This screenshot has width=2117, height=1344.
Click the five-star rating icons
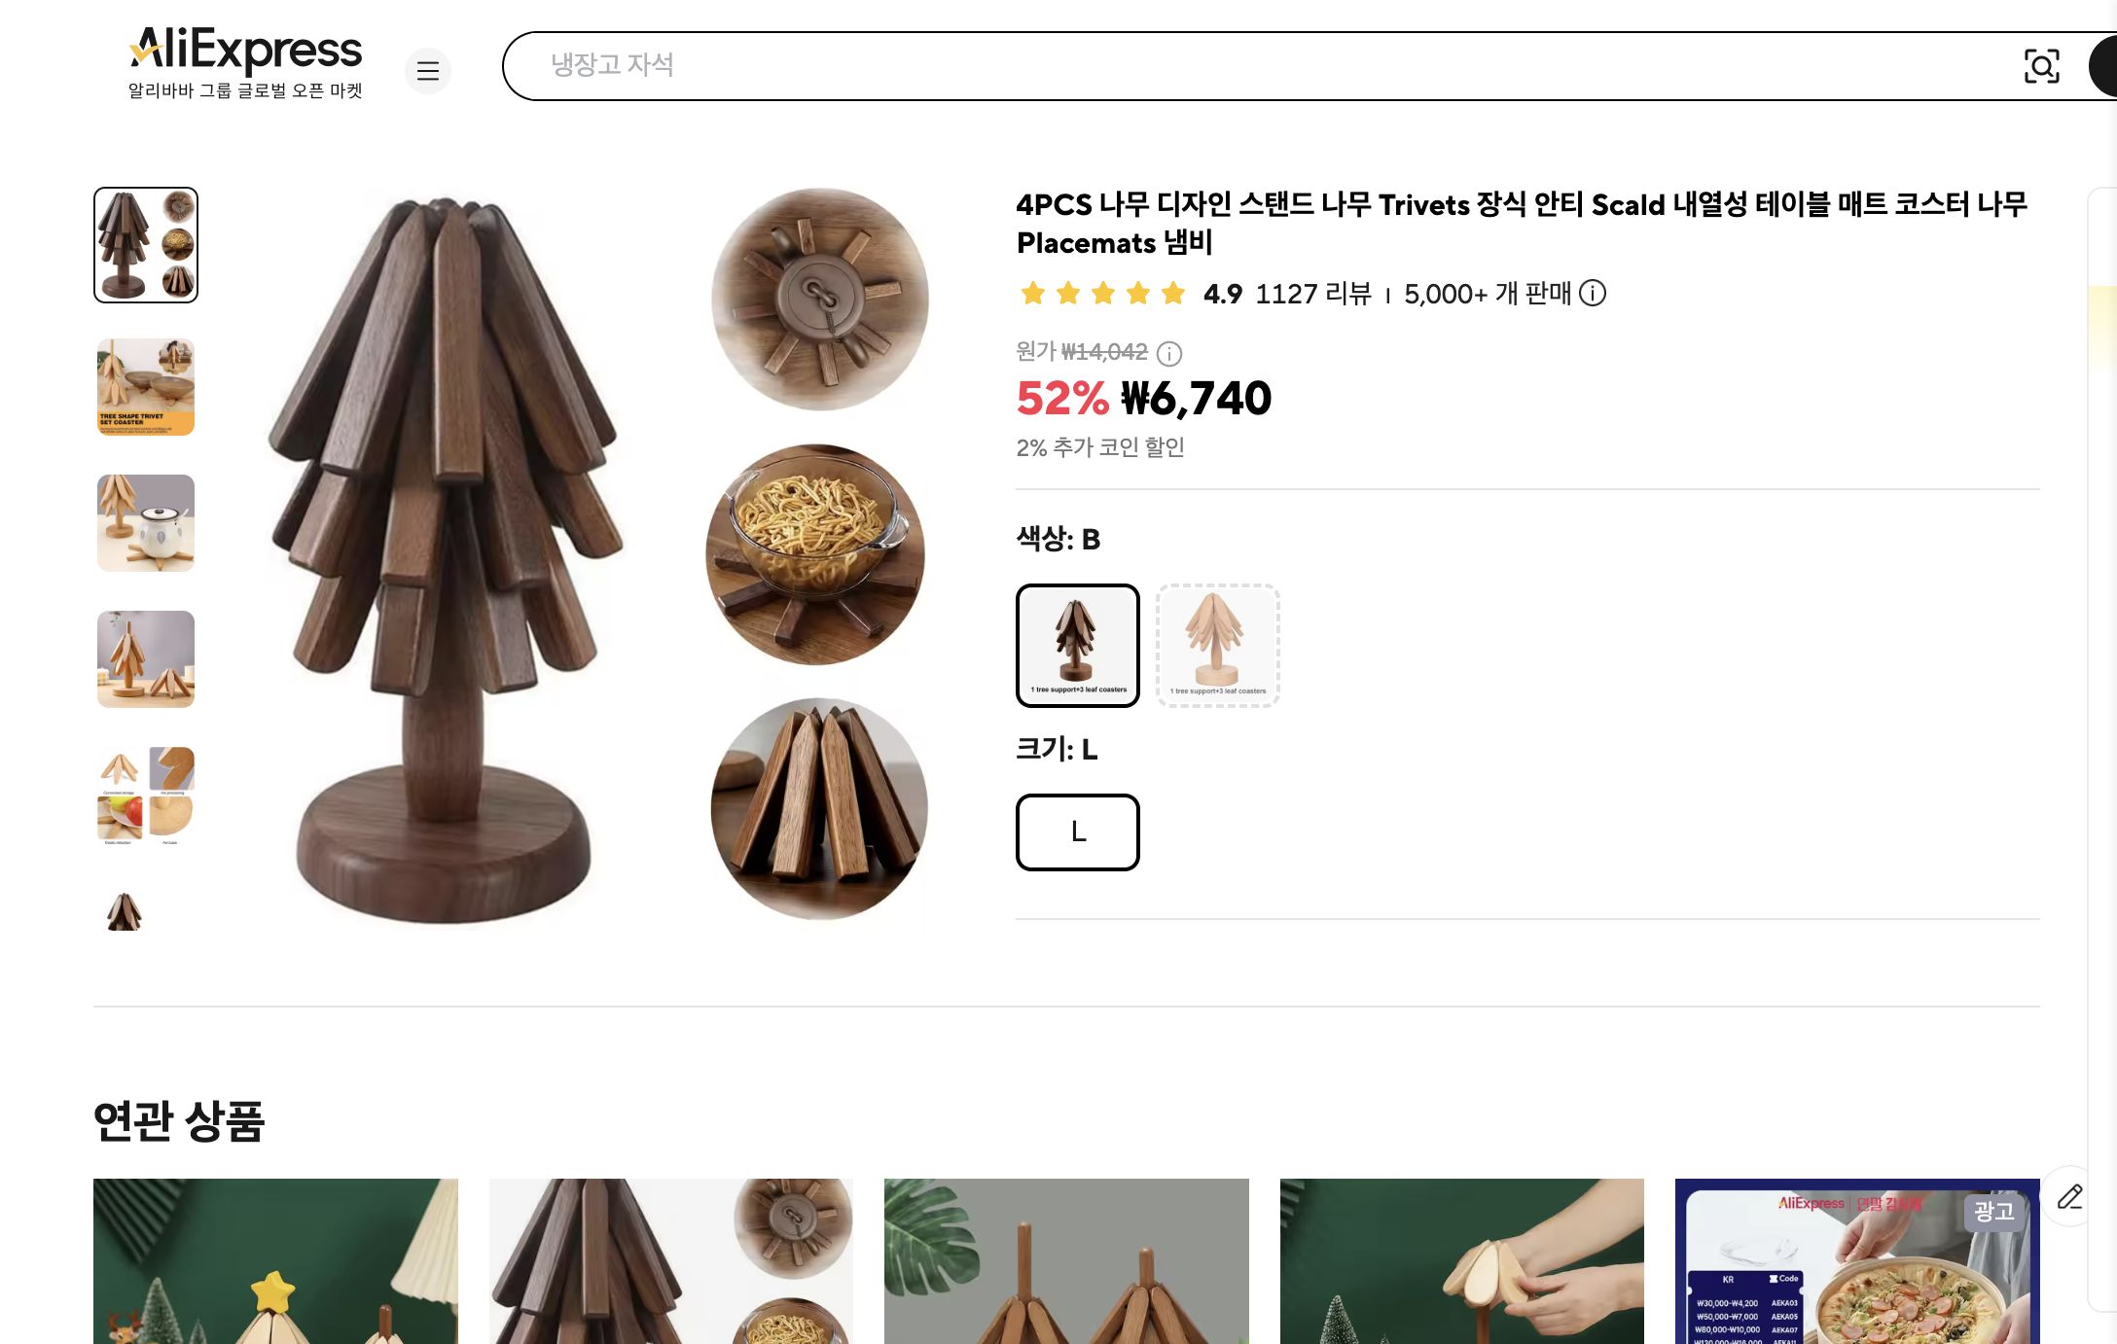point(1102,293)
